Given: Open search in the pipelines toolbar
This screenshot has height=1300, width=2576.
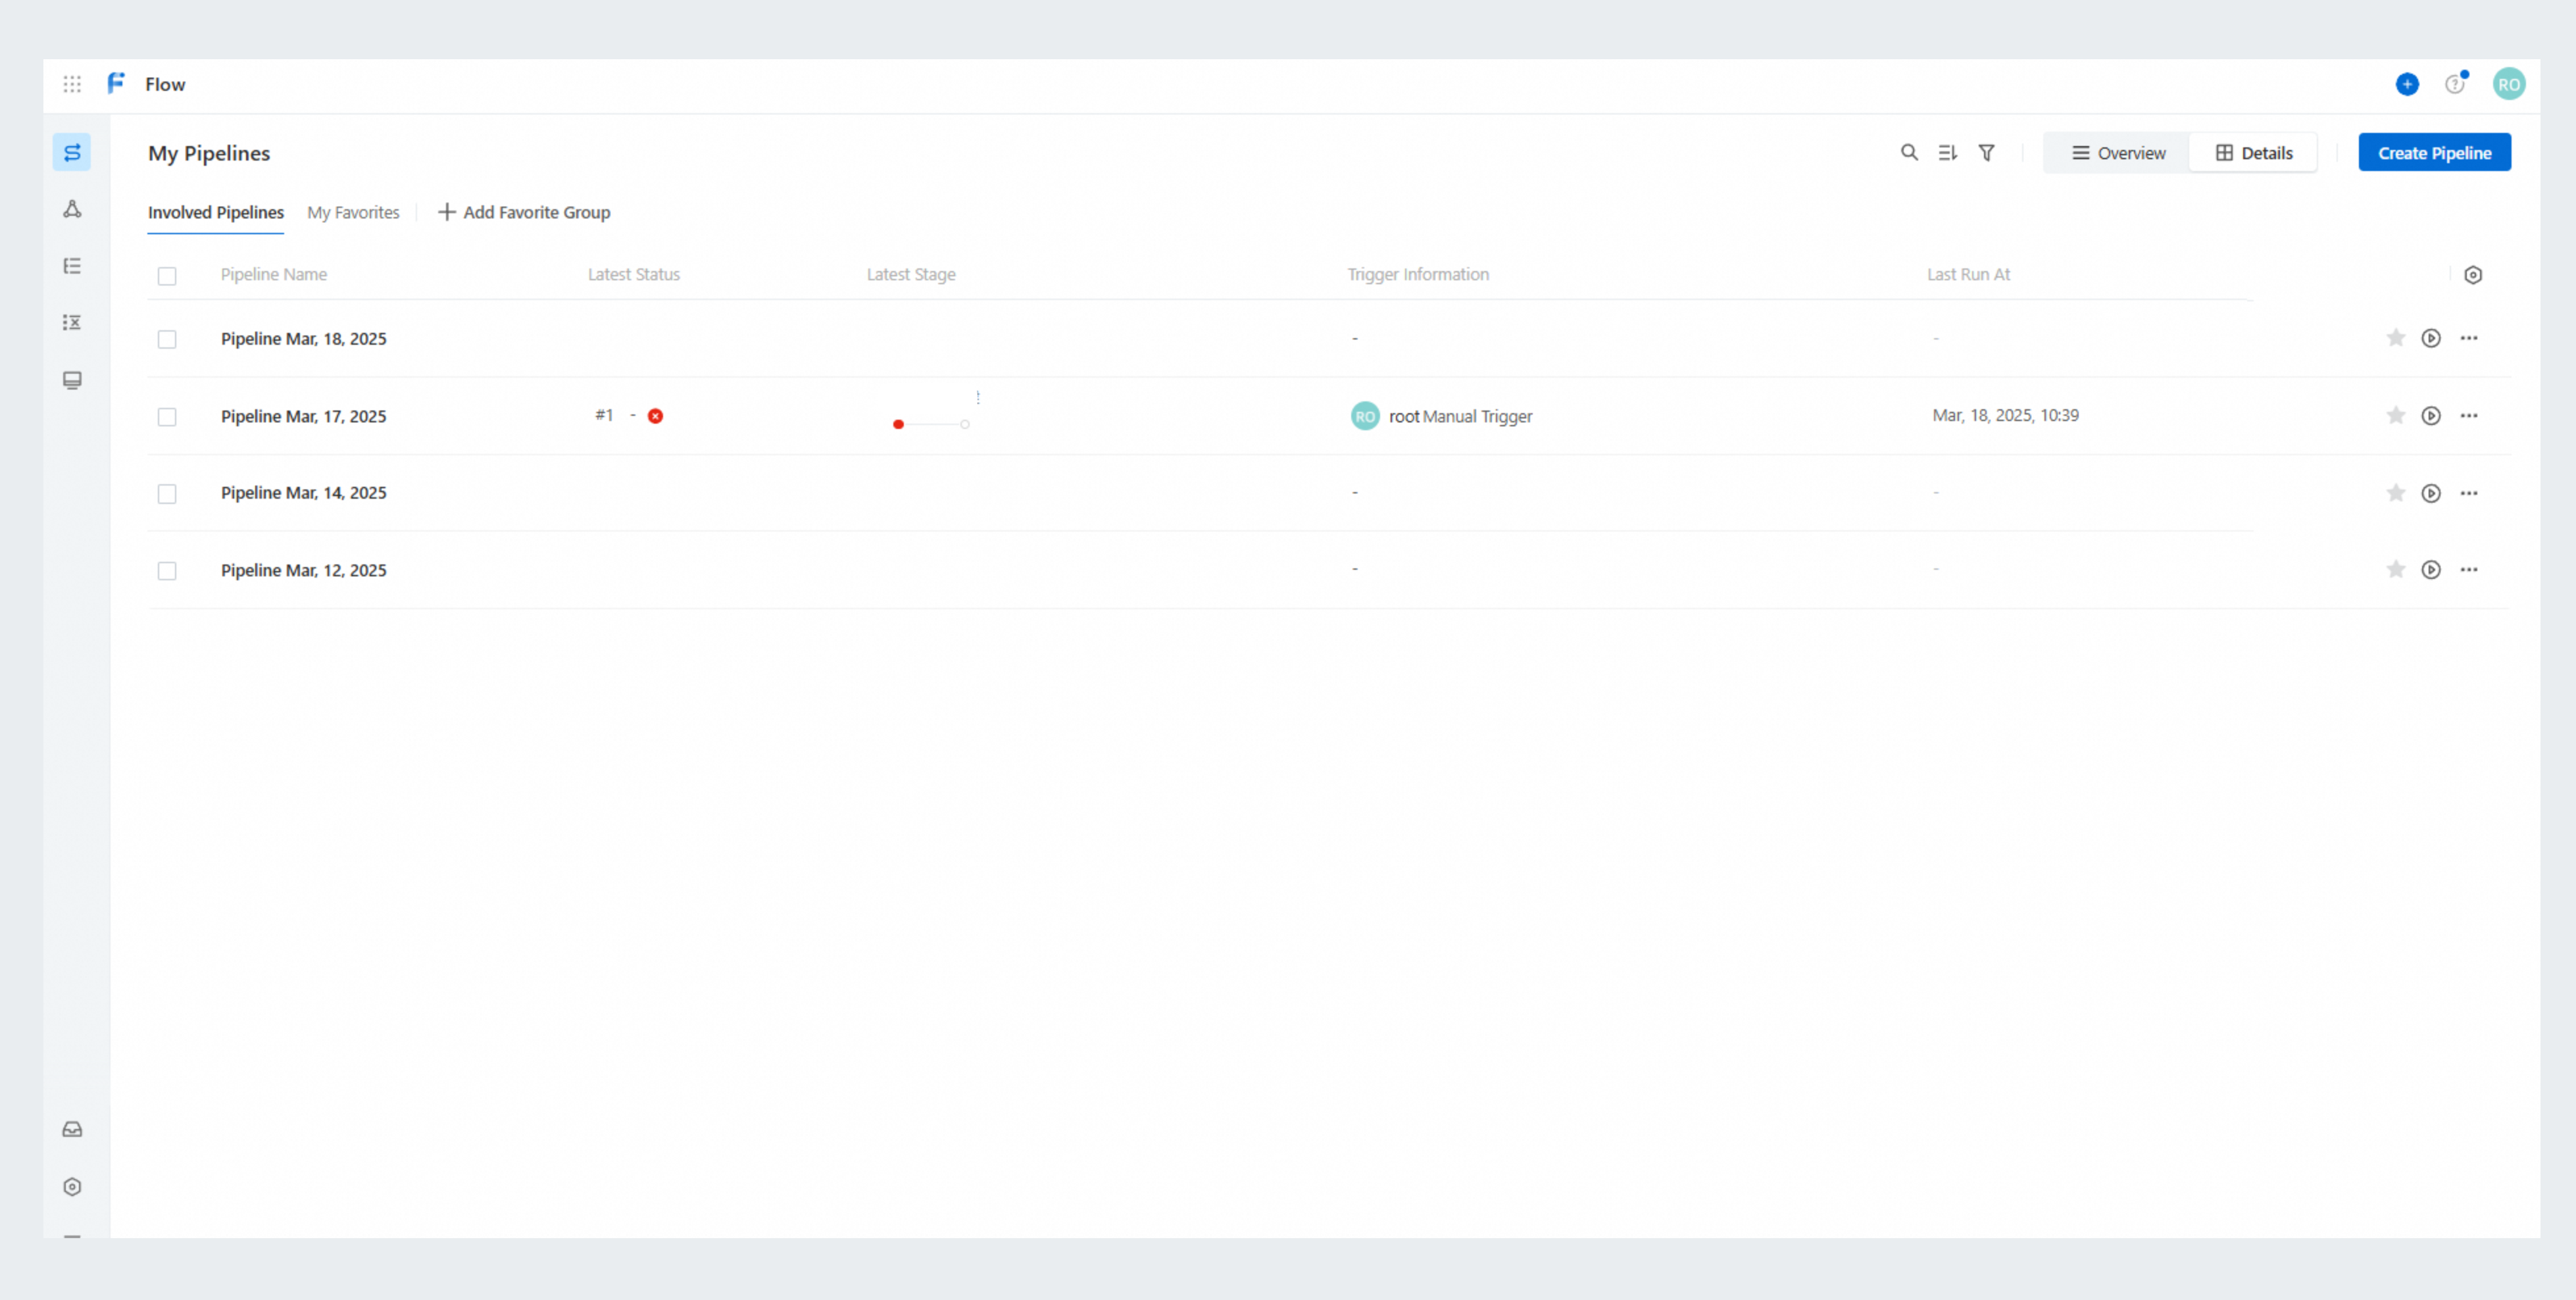Looking at the screenshot, I should tap(1909, 152).
